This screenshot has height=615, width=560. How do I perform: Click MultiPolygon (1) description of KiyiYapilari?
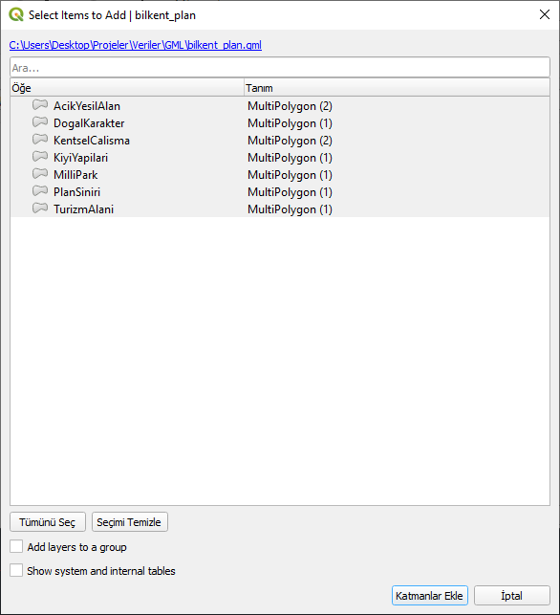(290, 158)
